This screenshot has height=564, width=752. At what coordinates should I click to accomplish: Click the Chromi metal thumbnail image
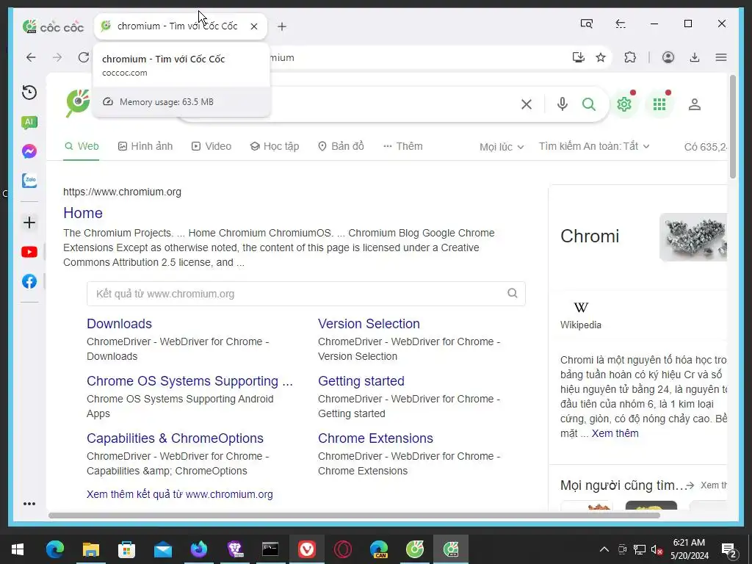tap(693, 237)
